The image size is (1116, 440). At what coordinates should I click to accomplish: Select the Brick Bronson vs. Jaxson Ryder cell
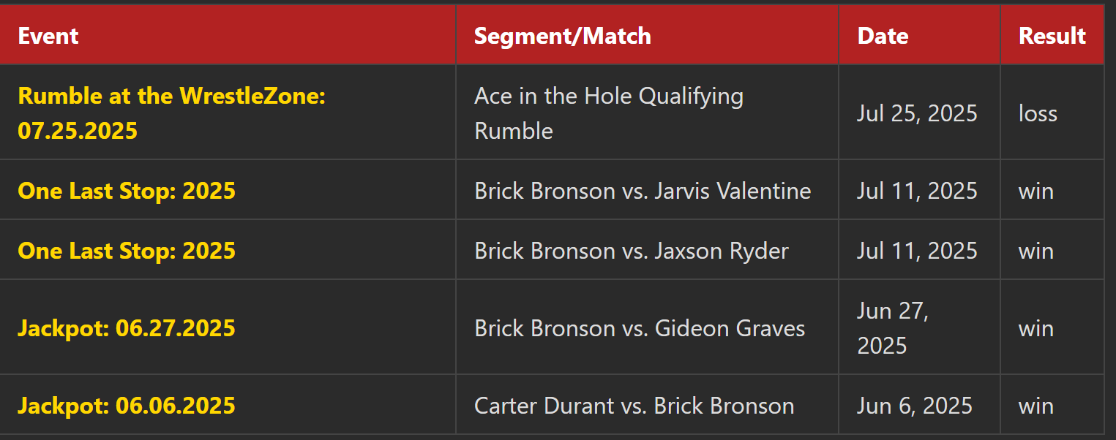647,250
